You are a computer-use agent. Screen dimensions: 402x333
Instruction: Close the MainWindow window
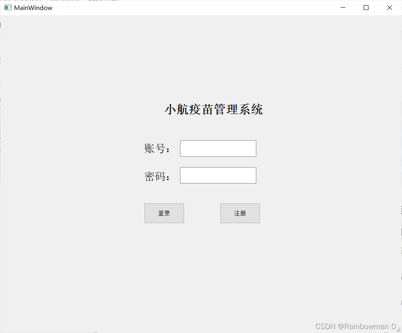tap(389, 7)
